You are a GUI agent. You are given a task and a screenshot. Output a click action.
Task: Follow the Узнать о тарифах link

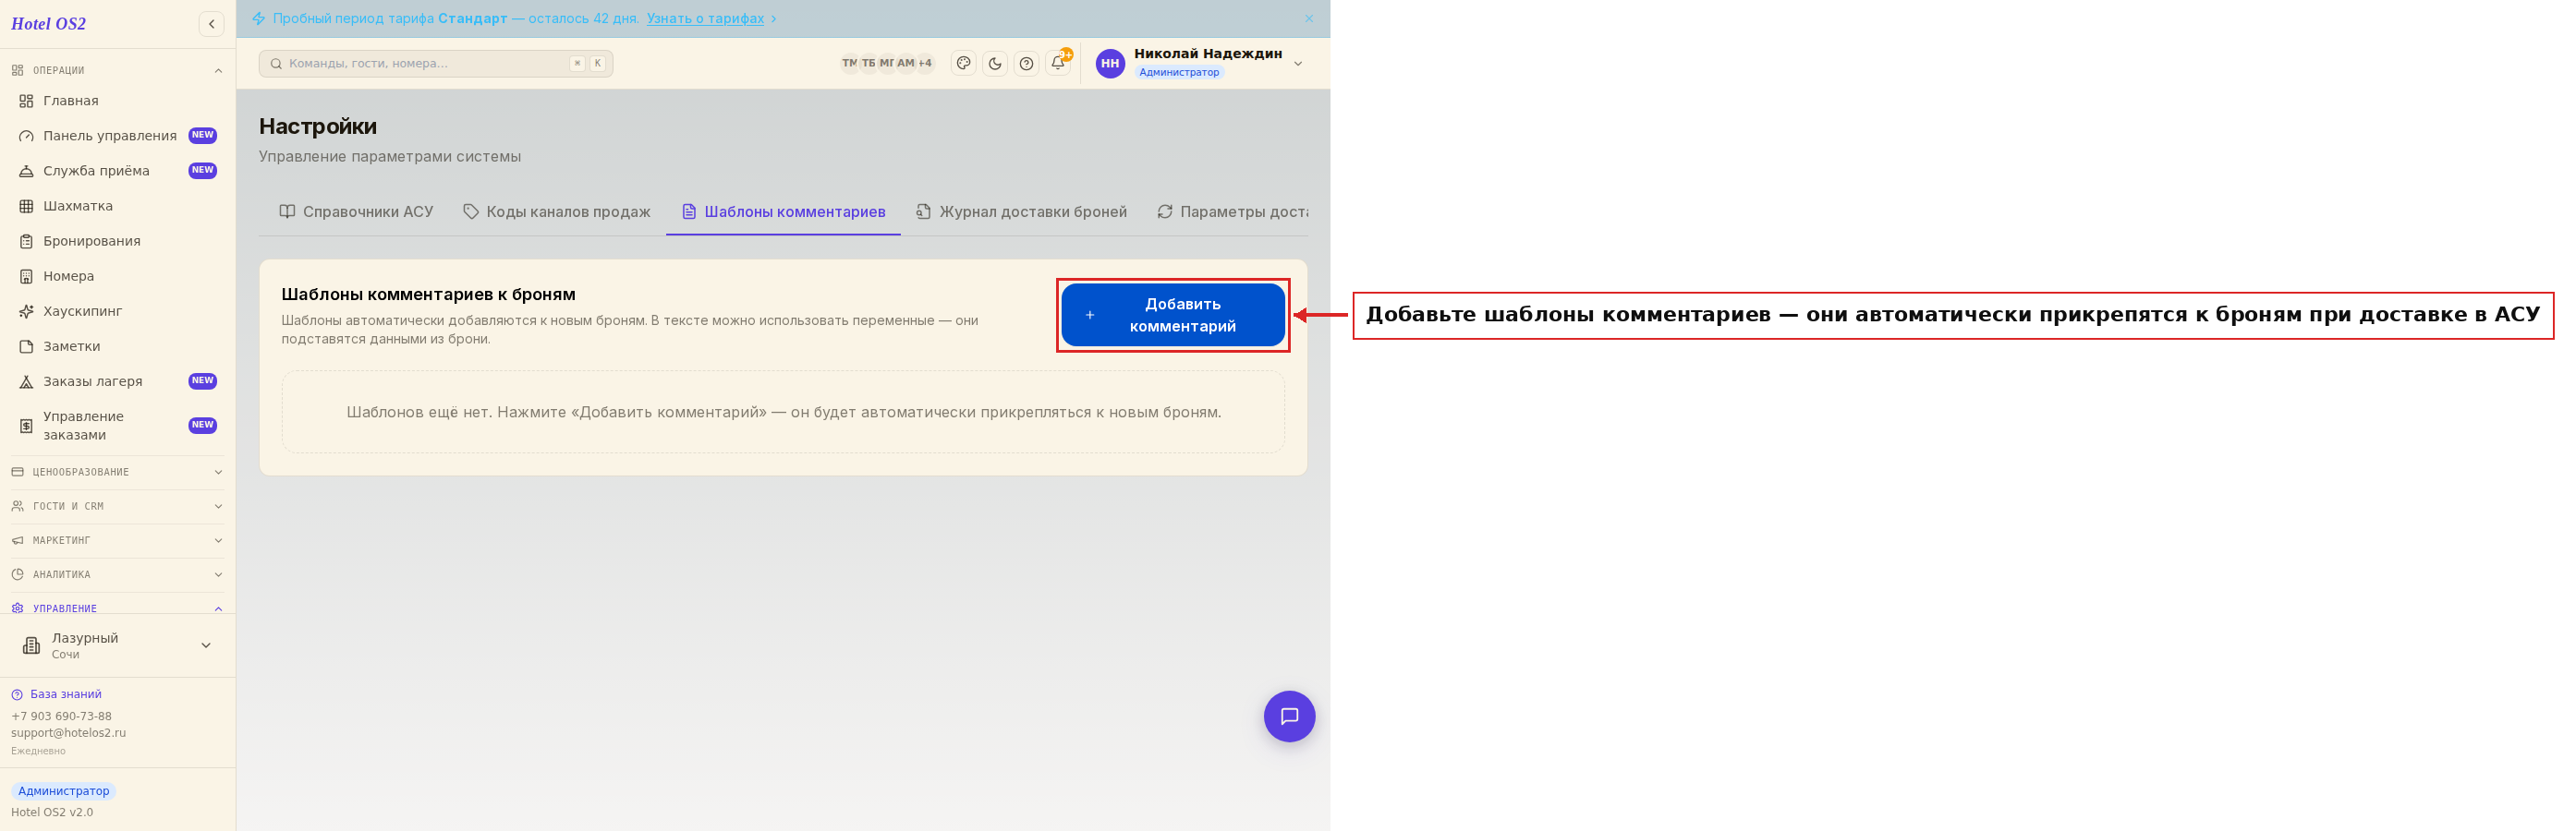pos(705,18)
